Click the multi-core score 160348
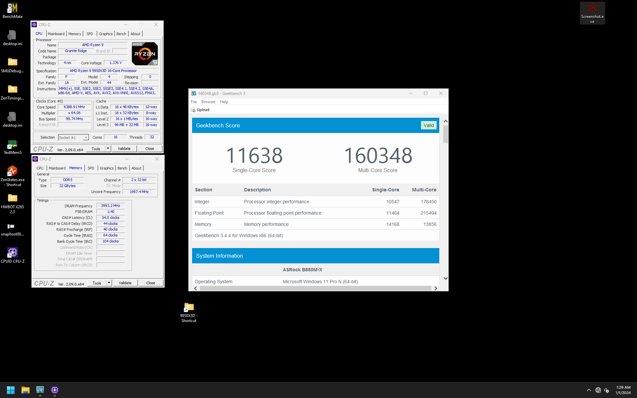This screenshot has width=637, height=398. pos(378,155)
